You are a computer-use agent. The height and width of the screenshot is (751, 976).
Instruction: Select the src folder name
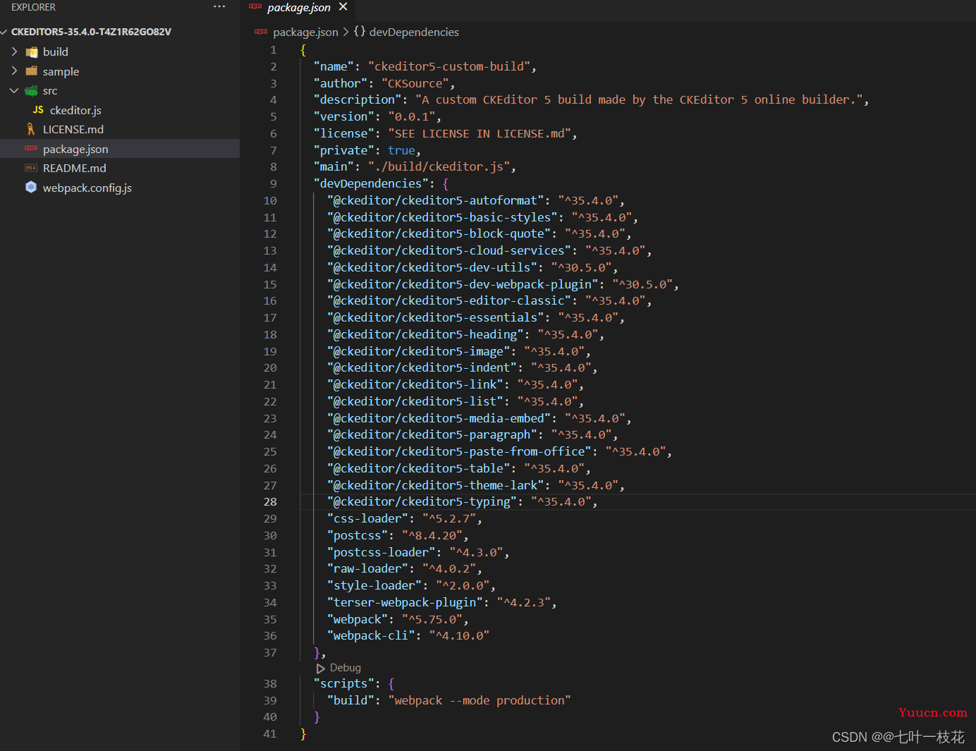click(x=50, y=90)
